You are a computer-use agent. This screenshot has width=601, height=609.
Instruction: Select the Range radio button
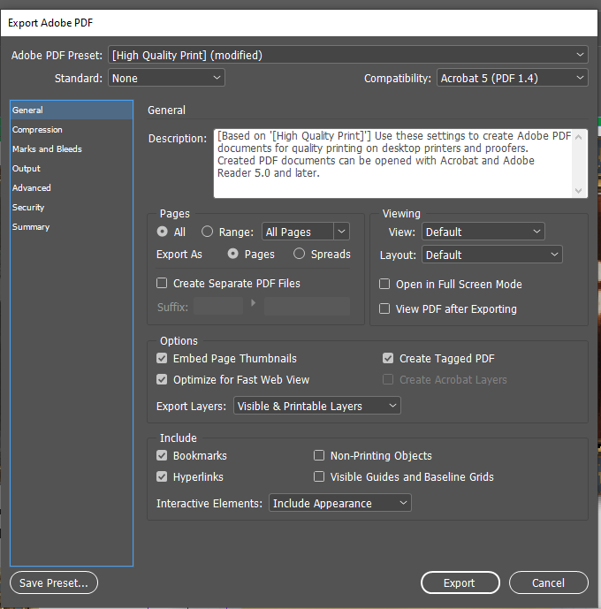(208, 232)
